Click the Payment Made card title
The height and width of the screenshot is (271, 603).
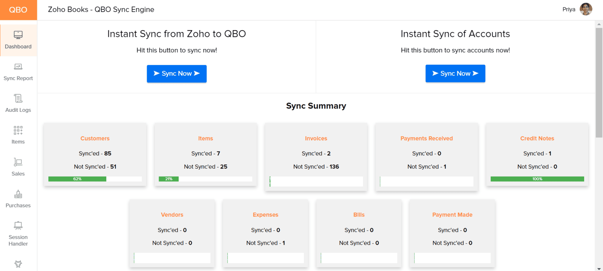pyautogui.click(x=452, y=215)
